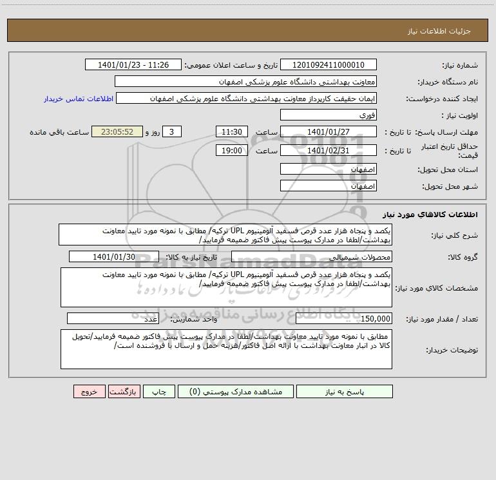
Task: Click response deadline time 11:30
Action: (x=231, y=131)
